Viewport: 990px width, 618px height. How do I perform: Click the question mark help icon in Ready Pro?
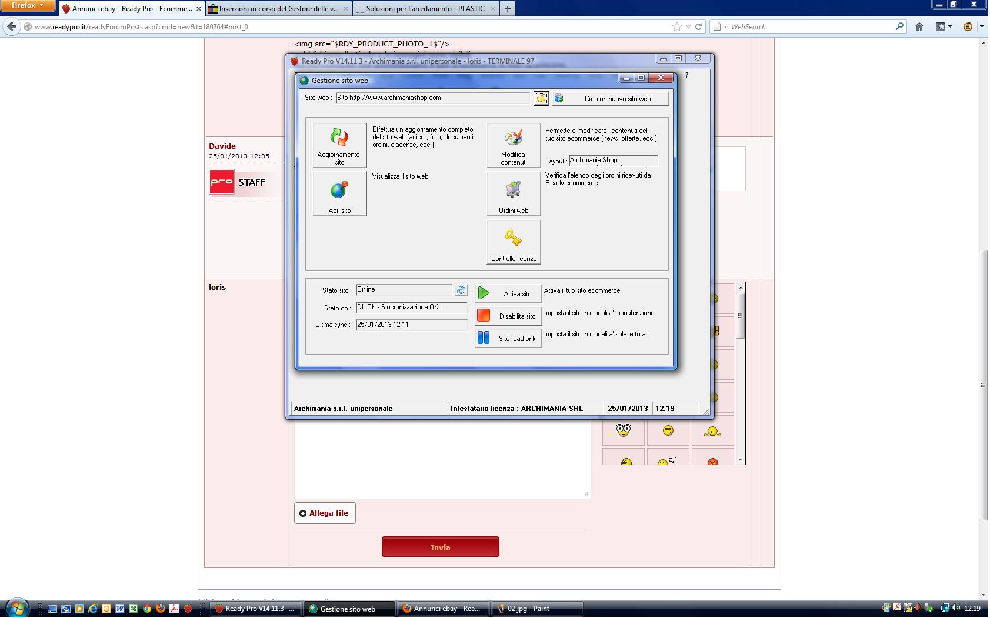point(686,75)
